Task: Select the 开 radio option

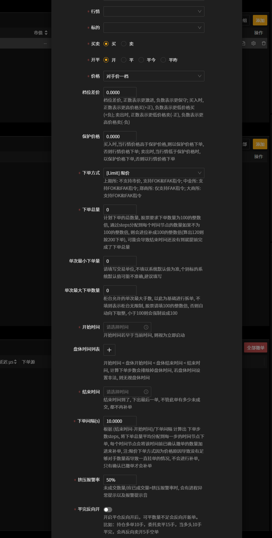Action: click(x=106, y=60)
